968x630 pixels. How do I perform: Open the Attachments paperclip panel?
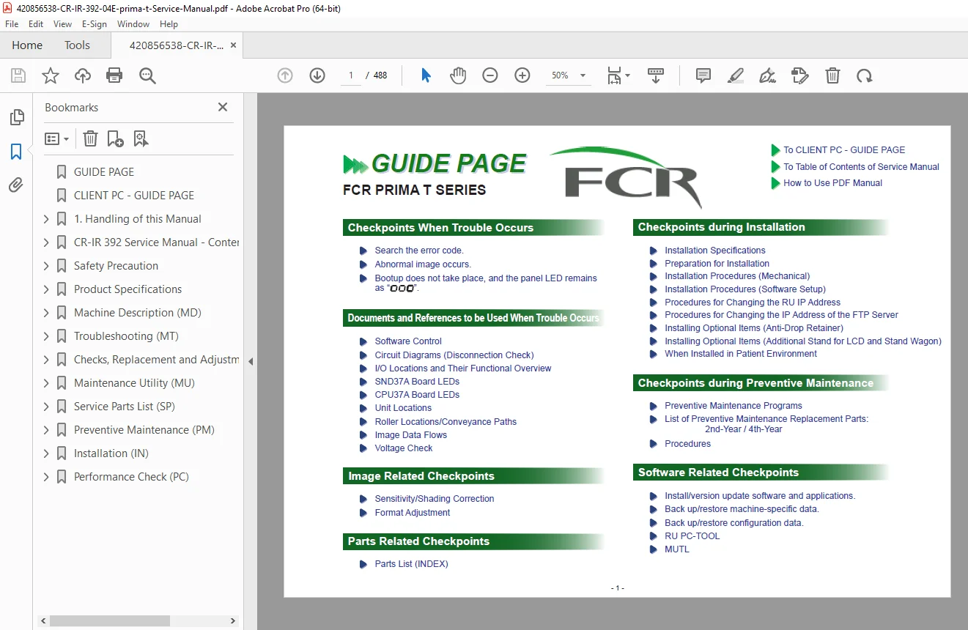16,185
